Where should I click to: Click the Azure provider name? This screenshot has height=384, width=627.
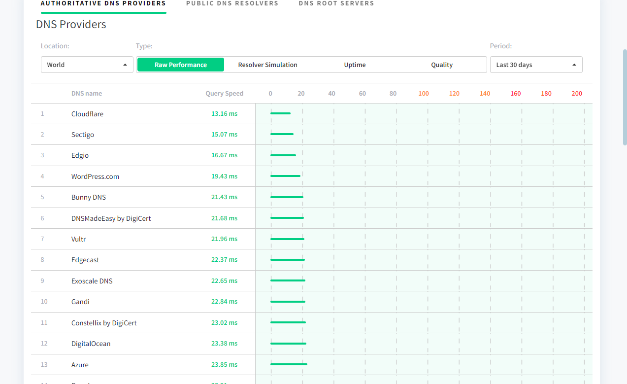tap(80, 365)
